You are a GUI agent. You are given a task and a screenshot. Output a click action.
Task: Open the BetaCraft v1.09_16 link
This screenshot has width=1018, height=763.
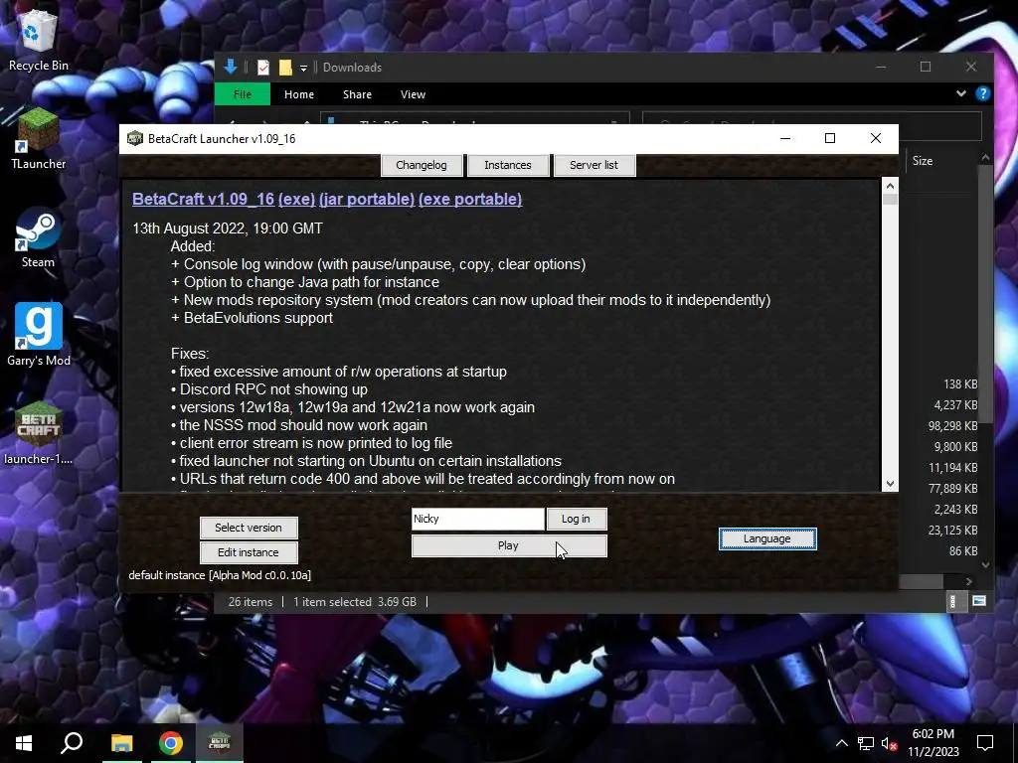(203, 199)
